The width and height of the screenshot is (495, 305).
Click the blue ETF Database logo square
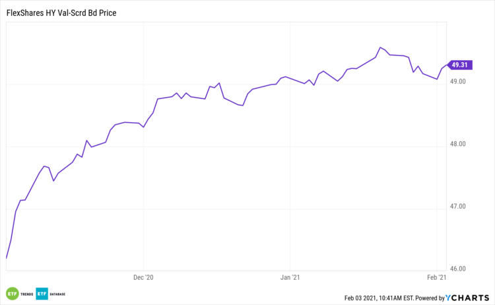42,294
